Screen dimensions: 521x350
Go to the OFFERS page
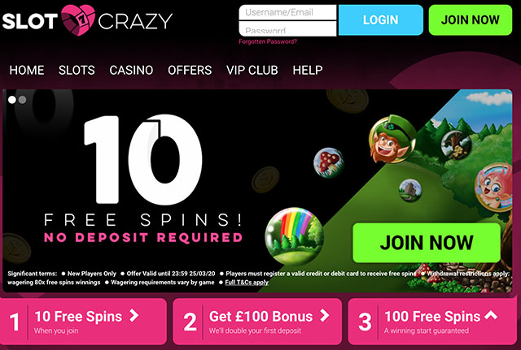[190, 71]
